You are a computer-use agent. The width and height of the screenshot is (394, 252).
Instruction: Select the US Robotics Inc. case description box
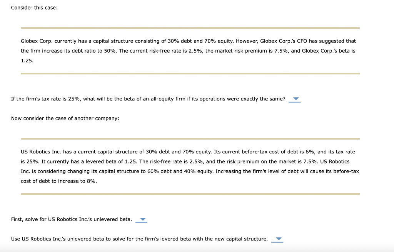190,166
